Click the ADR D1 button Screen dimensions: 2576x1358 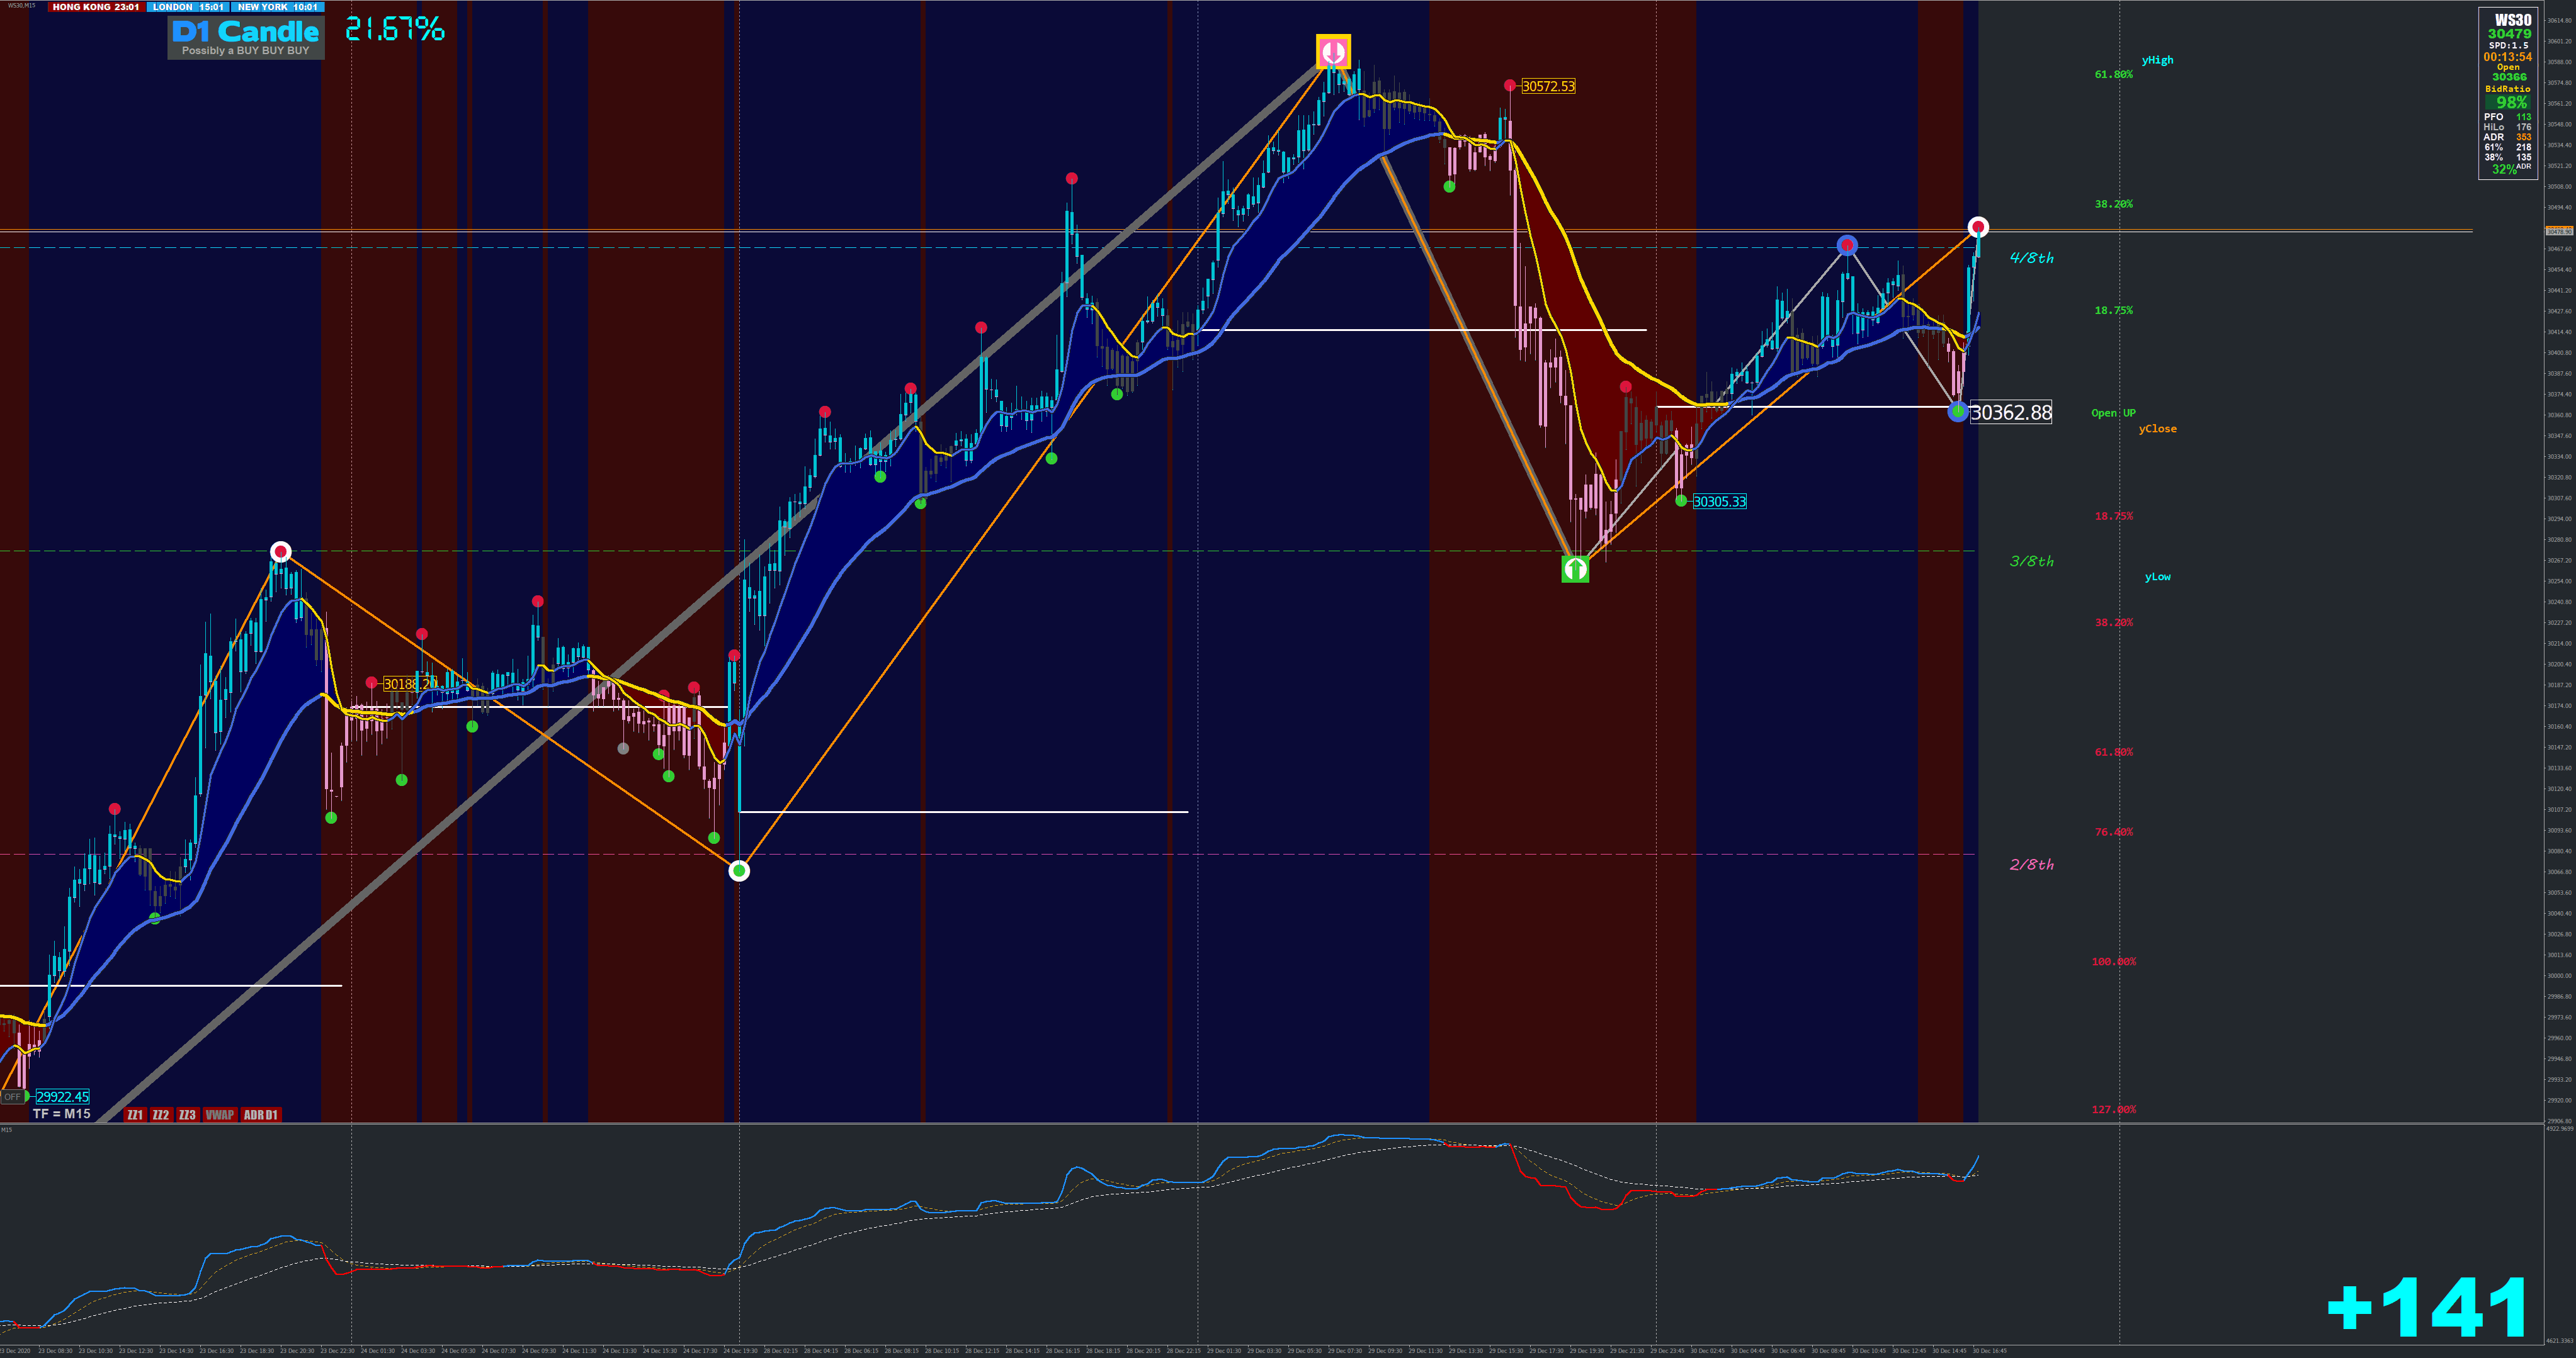click(261, 1114)
